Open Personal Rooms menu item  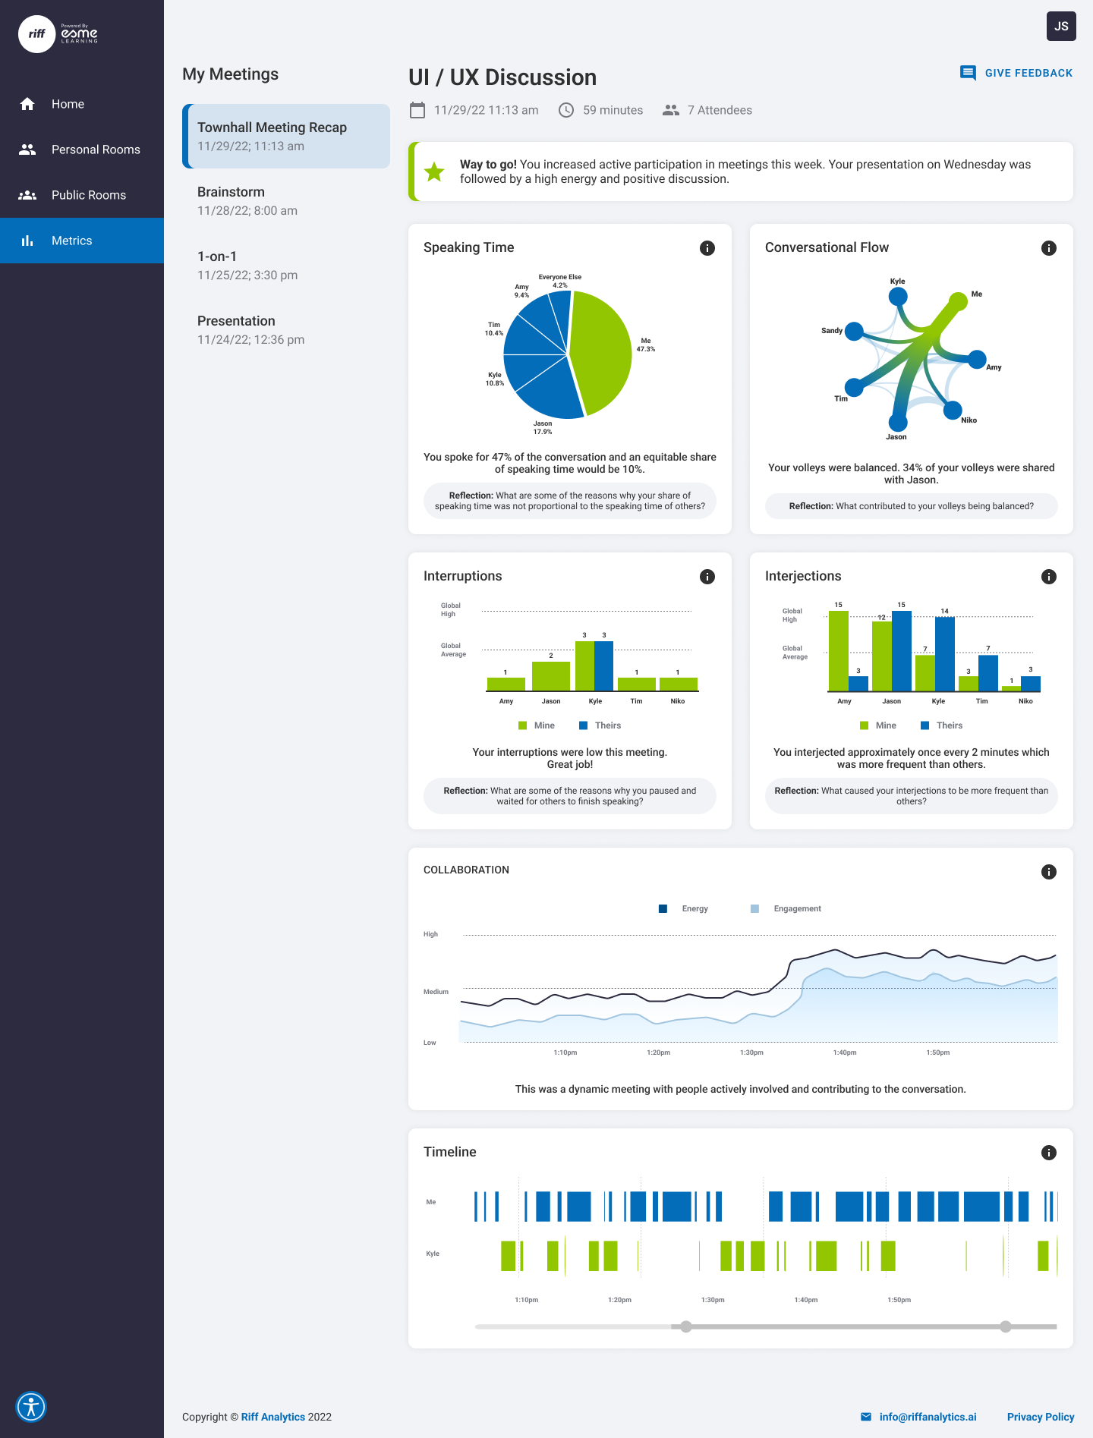[82, 149]
